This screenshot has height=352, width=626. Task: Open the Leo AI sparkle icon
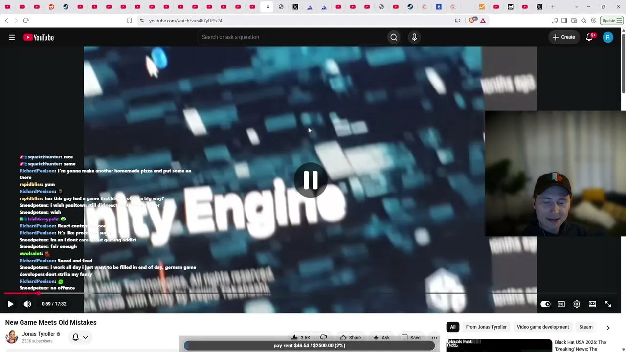click(x=584, y=21)
